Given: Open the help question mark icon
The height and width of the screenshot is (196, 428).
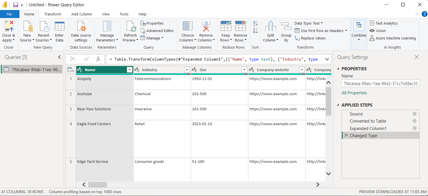Looking at the screenshot, I should (x=424, y=14).
